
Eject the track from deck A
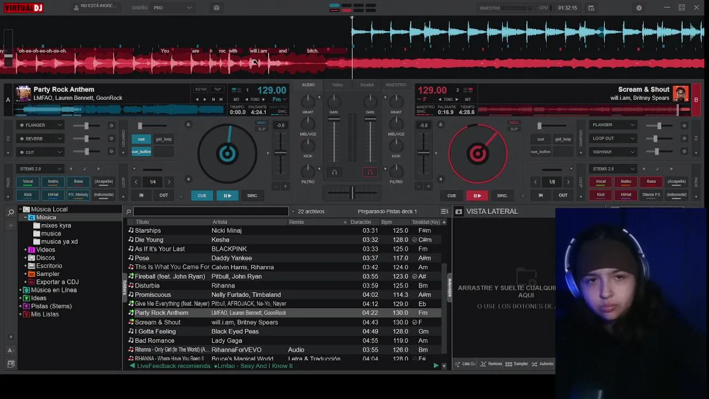pyautogui.click(x=188, y=125)
